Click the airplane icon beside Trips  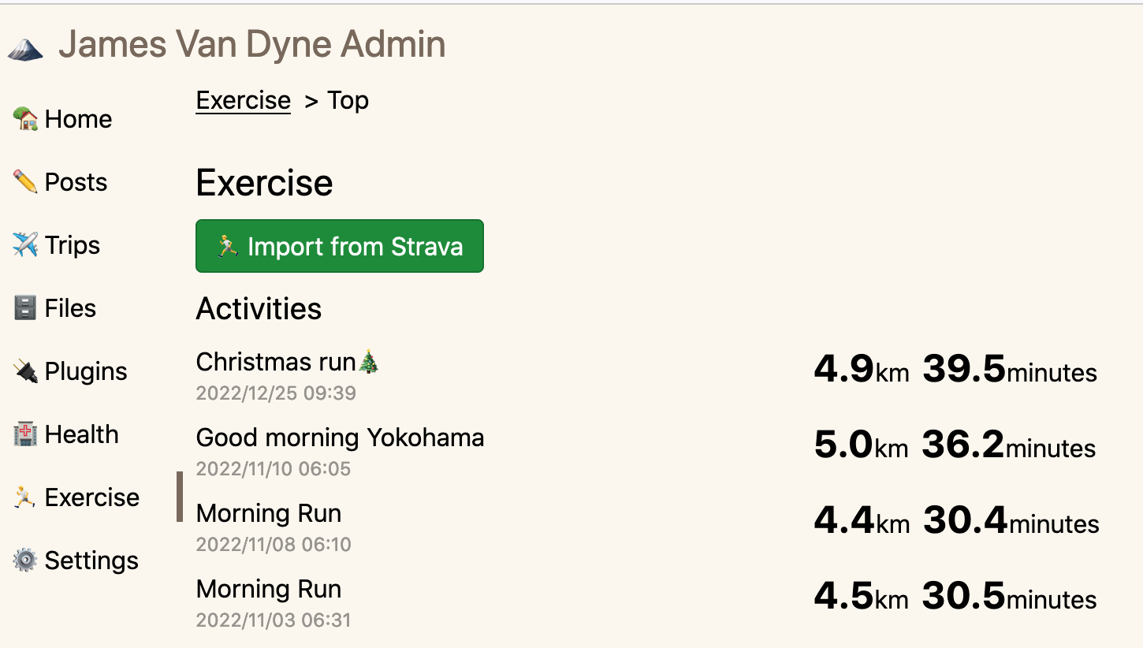point(25,245)
